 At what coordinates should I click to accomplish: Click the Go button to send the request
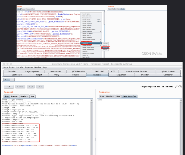click(9, 87)
